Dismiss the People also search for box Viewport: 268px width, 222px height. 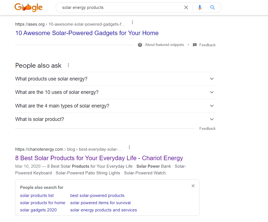(x=193, y=186)
